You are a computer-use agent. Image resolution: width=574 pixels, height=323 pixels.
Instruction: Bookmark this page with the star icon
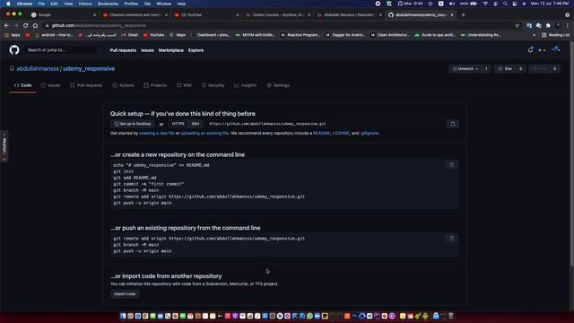[x=517, y=25]
